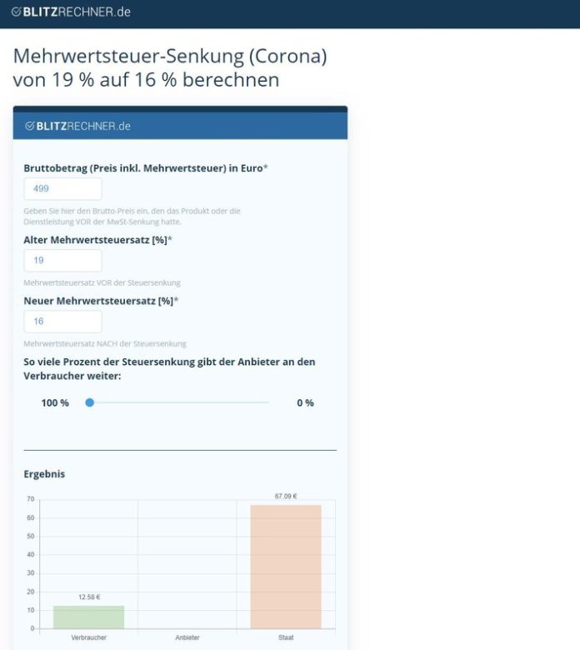This screenshot has width=580, height=650.
Task: Click the orange Staat bar in the chart
Action: click(x=286, y=567)
